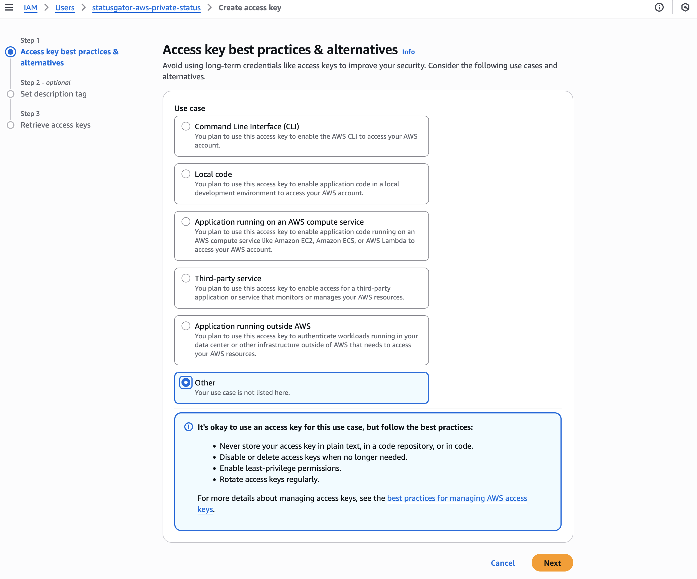
Task: Click the hexagon settings icon at top right
Action: [685, 7]
